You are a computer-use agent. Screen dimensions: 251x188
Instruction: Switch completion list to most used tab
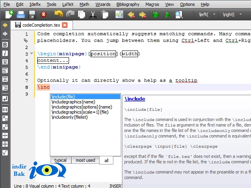pyautogui.click(x=85, y=160)
